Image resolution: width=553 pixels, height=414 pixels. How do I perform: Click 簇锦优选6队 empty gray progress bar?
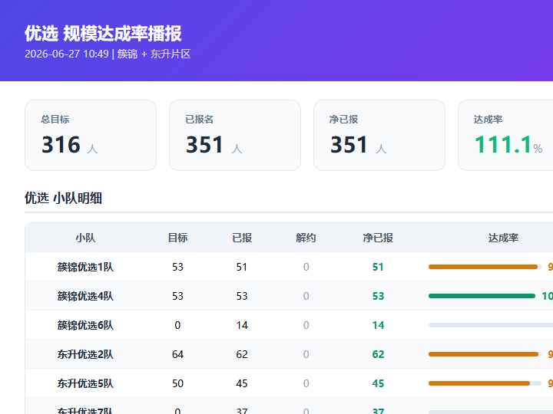(491, 325)
